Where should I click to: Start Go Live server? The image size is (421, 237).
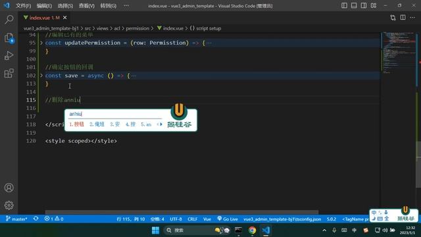(228, 219)
